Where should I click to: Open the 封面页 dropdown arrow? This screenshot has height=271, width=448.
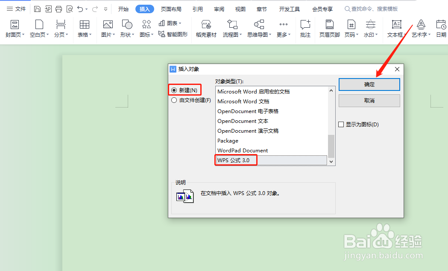coord(23,35)
